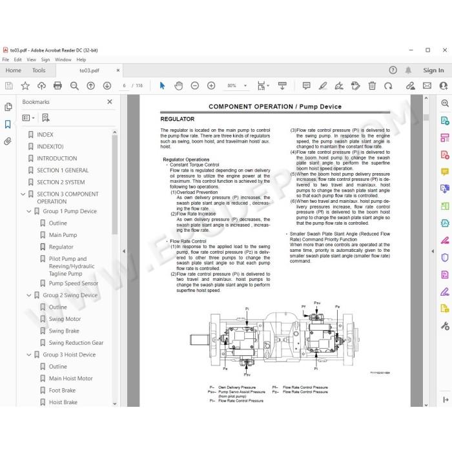Jump to the Swing Motor bookmark
This screenshot has width=452, height=452.
[65, 319]
